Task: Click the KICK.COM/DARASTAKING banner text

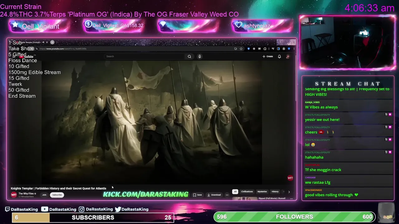Action: tap(146, 194)
